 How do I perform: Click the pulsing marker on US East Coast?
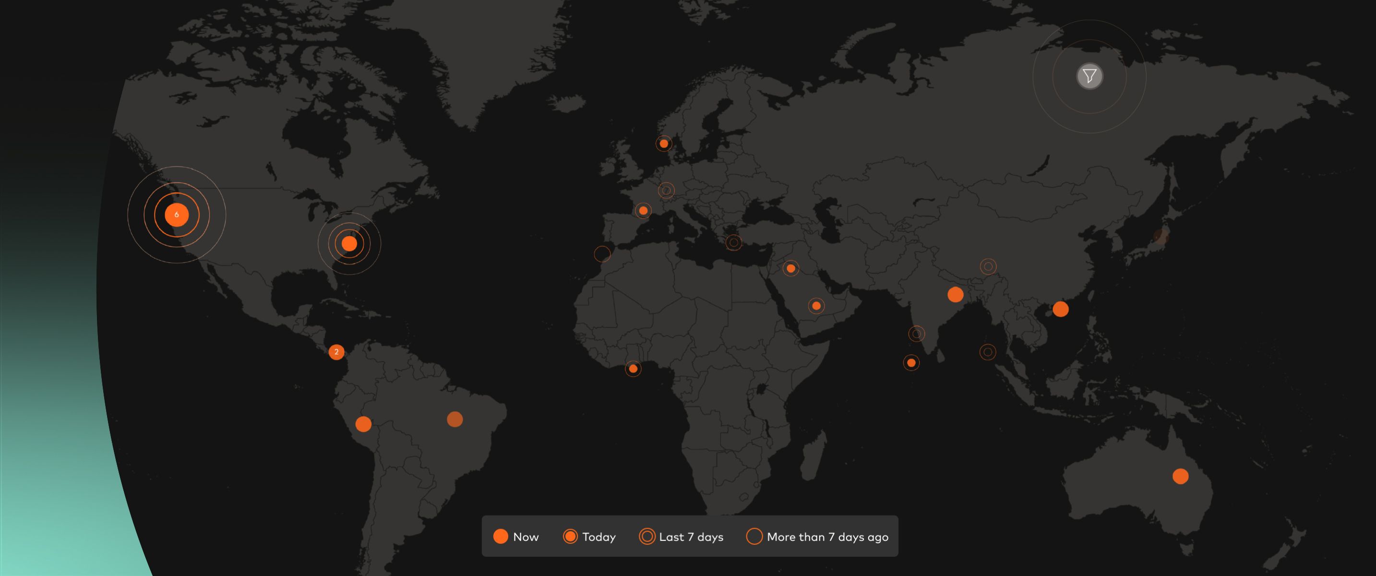[x=349, y=244]
